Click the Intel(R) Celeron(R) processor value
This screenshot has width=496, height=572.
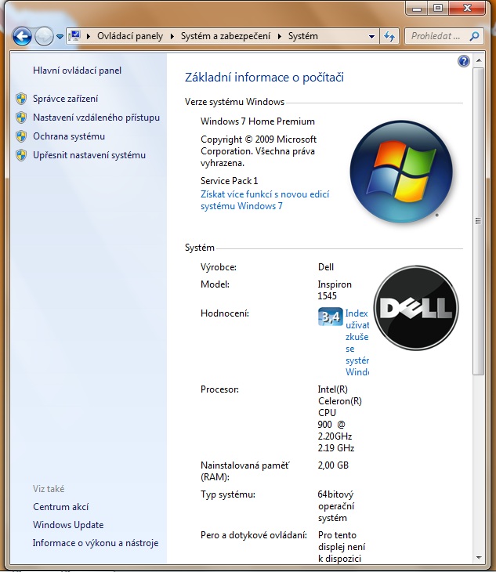(339, 418)
